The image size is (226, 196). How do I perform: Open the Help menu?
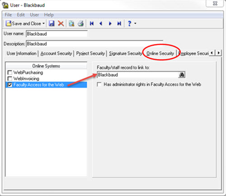pos(49,15)
